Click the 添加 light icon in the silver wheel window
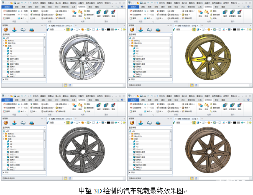Viewport: 253px width, 195px height. pos(74,12)
